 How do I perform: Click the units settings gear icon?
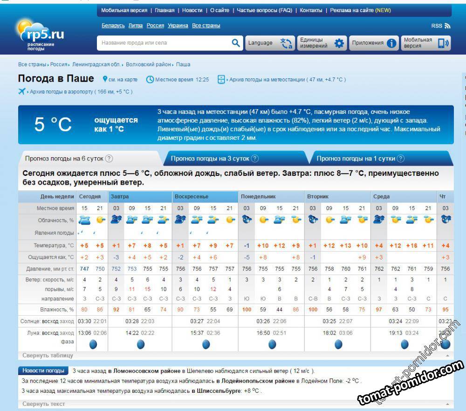point(339,43)
